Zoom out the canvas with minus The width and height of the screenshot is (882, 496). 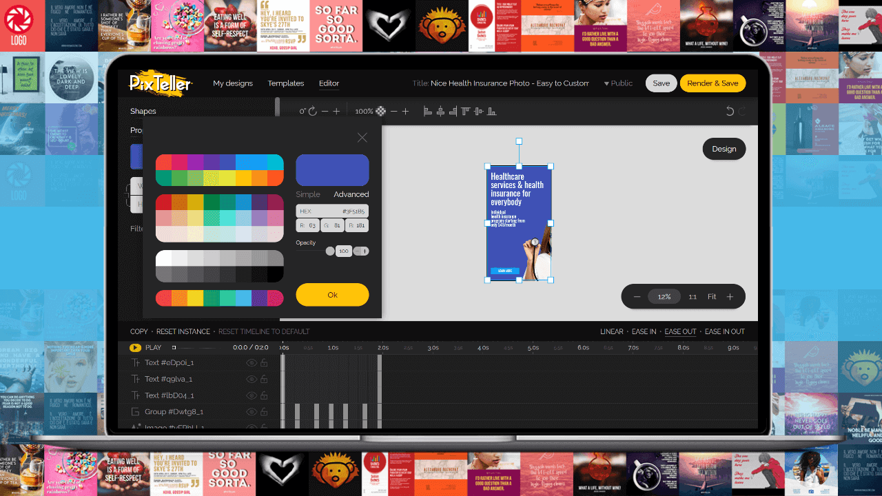[637, 297]
